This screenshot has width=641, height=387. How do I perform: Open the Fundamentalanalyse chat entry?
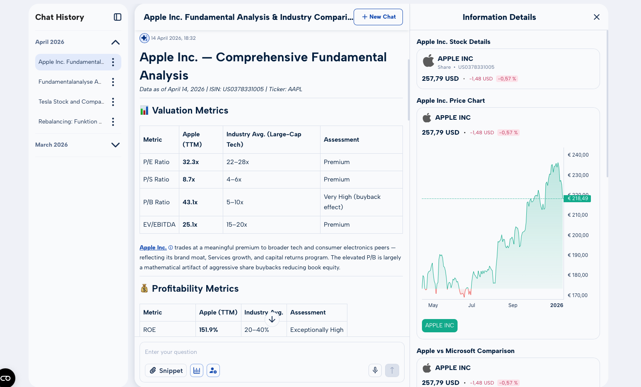(70, 82)
